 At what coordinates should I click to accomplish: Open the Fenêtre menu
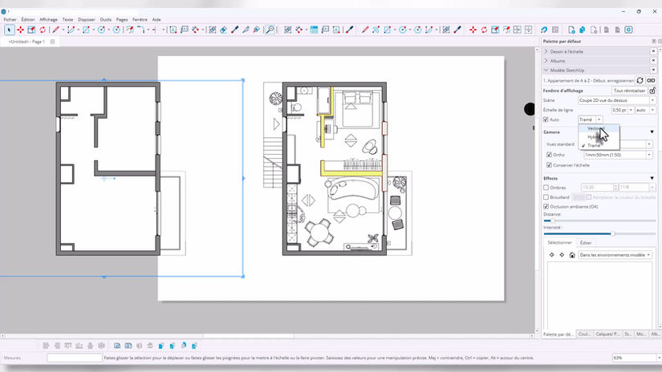point(140,19)
